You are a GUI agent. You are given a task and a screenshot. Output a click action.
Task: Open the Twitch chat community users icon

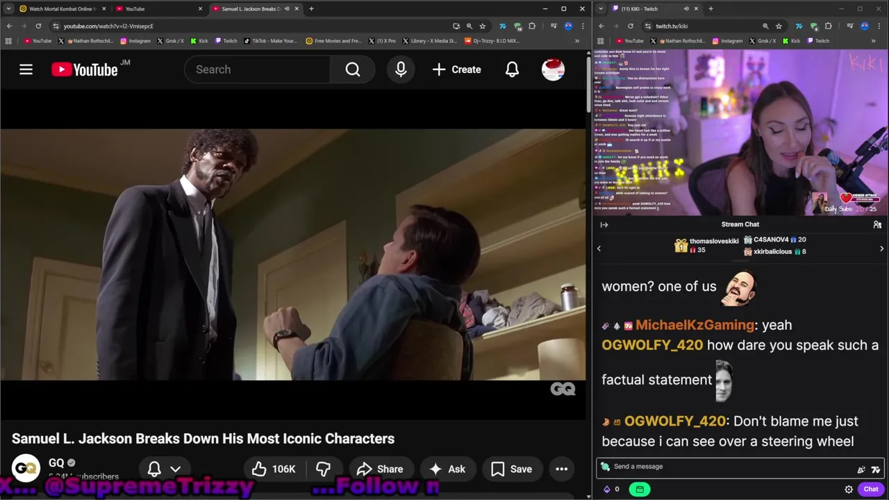pos(877,224)
